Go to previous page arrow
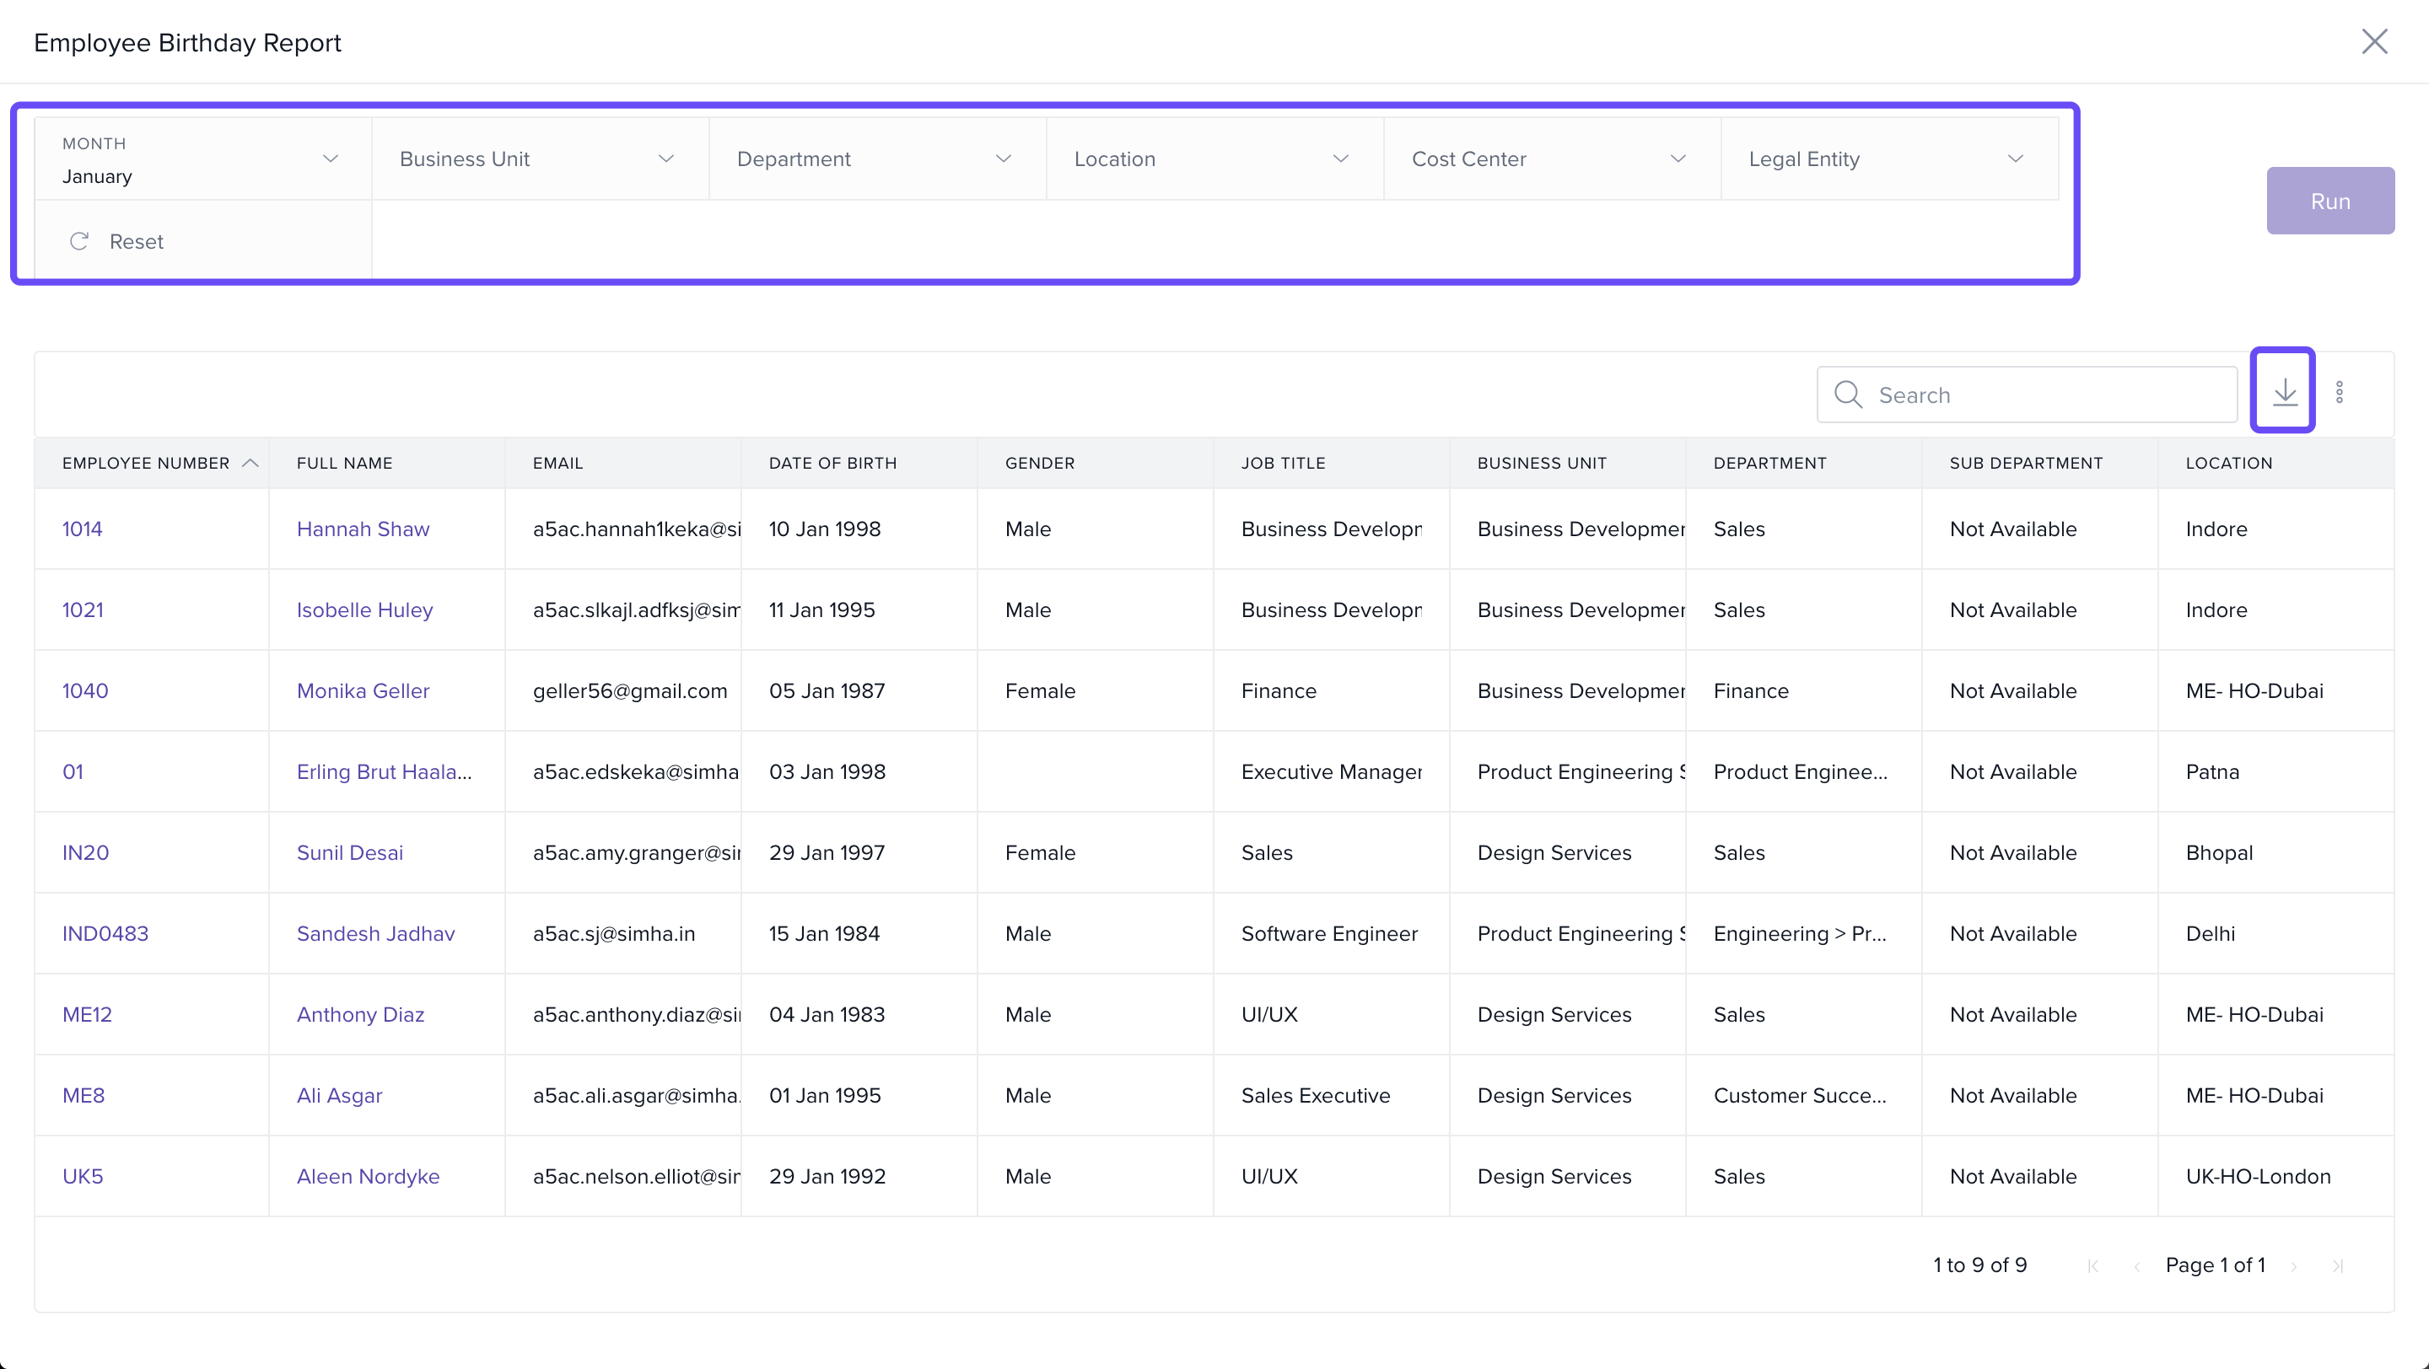This screenshot has width=2429, height=1369. [2136, 1265]
